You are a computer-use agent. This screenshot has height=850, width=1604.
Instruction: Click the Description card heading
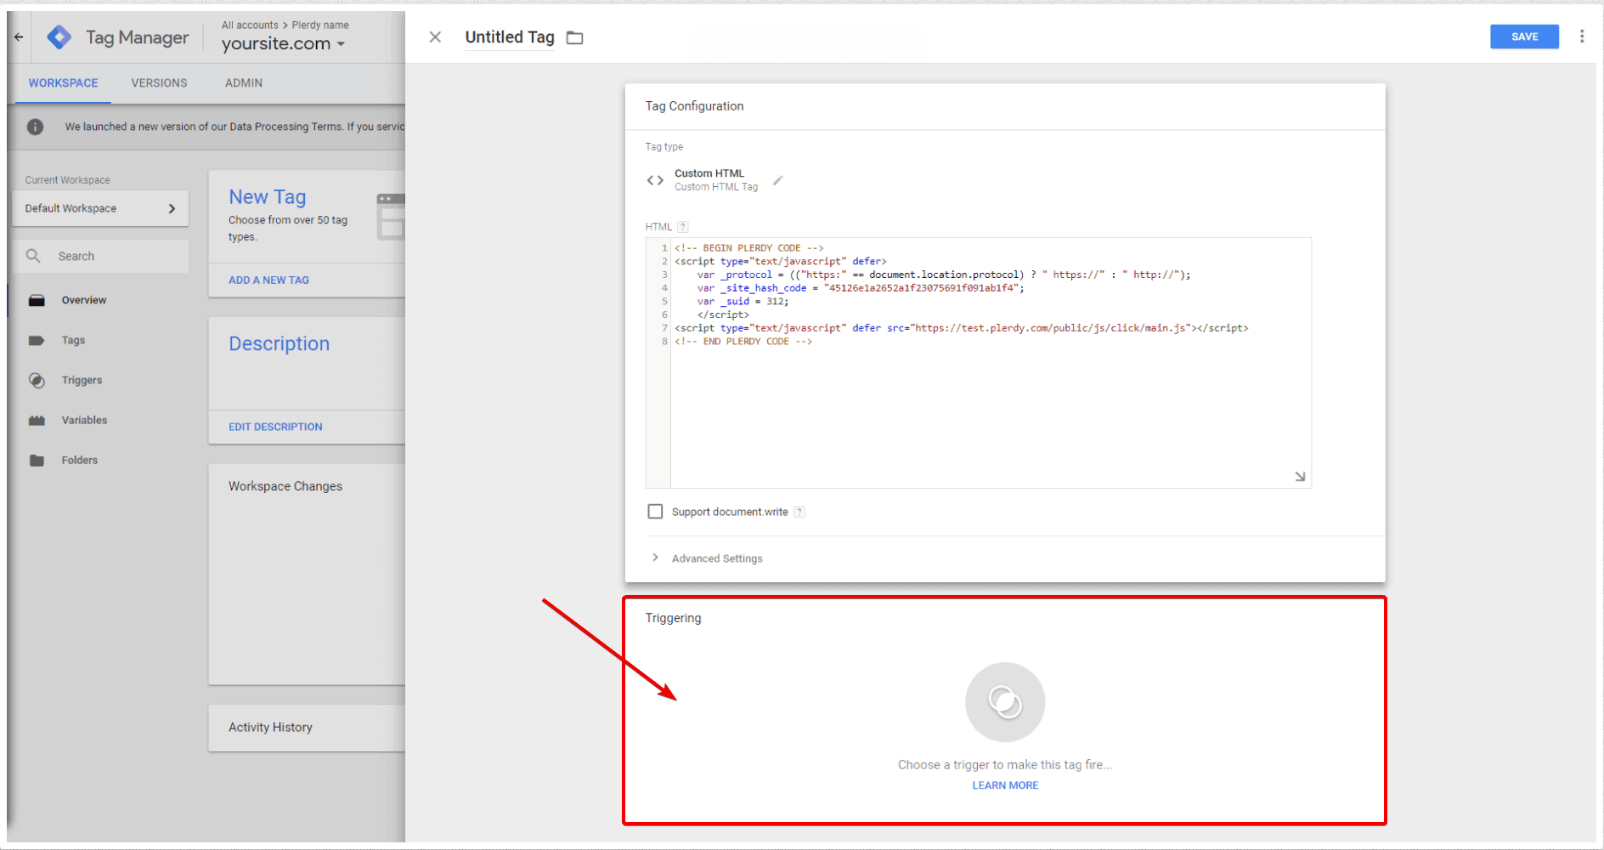point(280,343)
